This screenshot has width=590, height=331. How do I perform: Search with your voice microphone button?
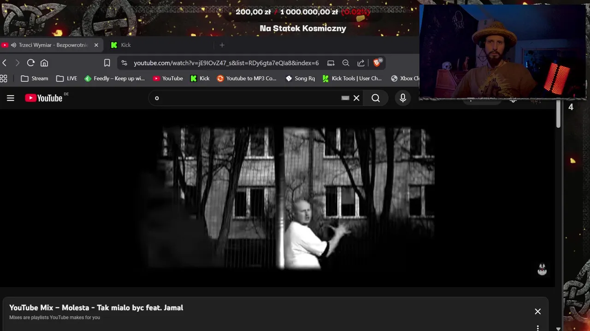click(x=403, y=98)
